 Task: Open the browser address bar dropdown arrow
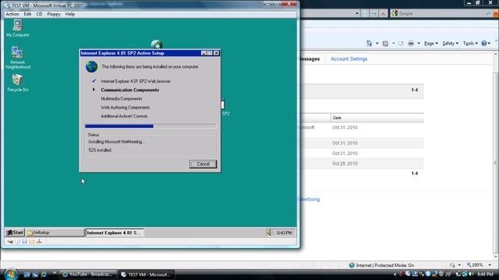pyautogui.click(x=357, y=13)
